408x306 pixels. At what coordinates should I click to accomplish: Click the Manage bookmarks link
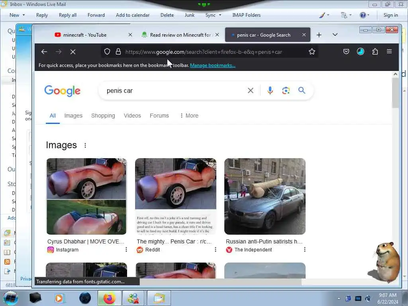213,65
